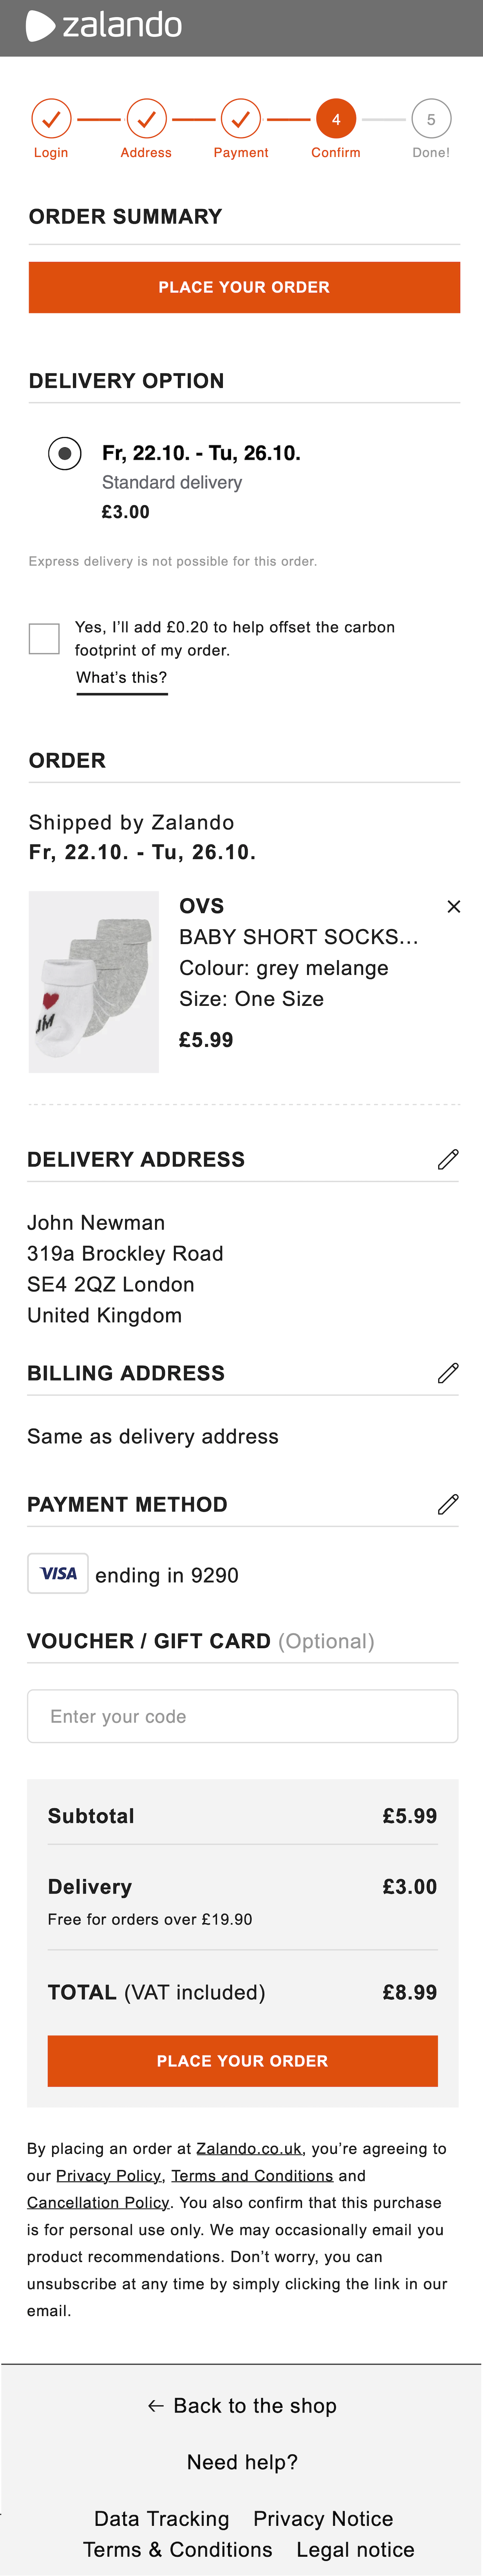The width and height of the screenshot is (483, 2576).
Task: Open the Need help? link
Action: [242, 2461]
